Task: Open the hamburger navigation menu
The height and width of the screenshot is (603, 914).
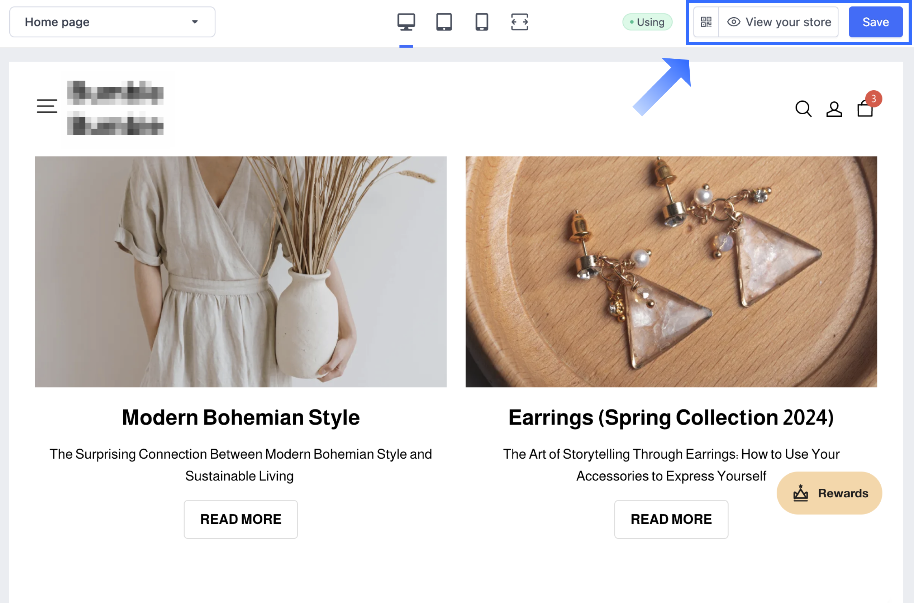Action: 47,106
